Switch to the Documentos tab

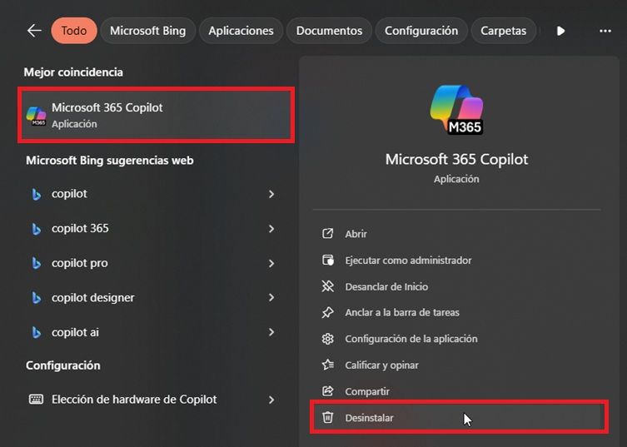[329, 31]
